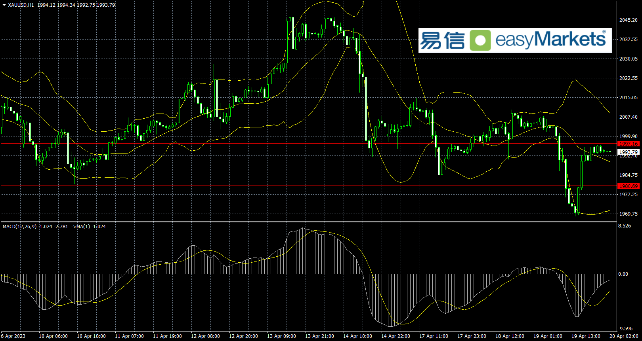
Task: Click the 10 Apr 06:00 time label
Action: 53,336
